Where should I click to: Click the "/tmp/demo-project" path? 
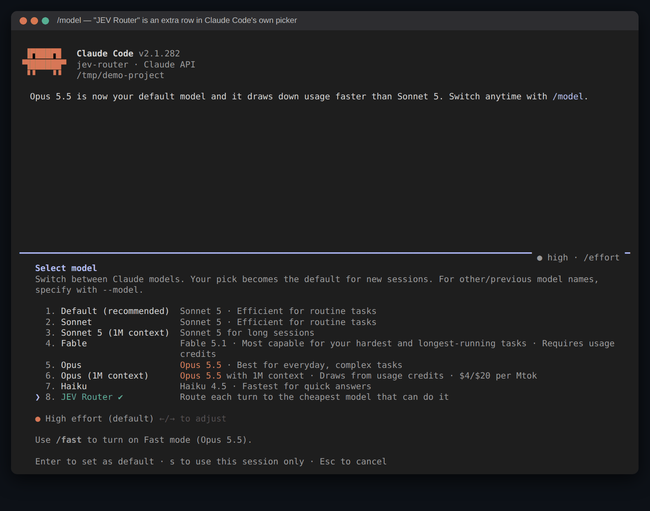(121, 75)
